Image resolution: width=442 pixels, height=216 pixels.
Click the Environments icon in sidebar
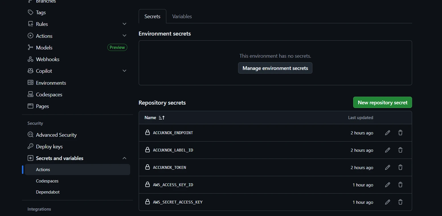(x=30, y=83)
